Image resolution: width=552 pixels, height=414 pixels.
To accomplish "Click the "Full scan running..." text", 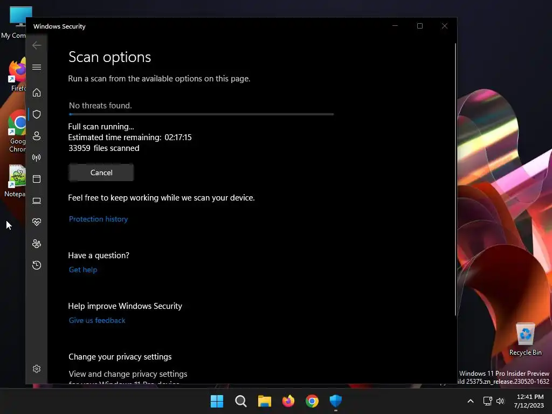I will pos(101,126).
